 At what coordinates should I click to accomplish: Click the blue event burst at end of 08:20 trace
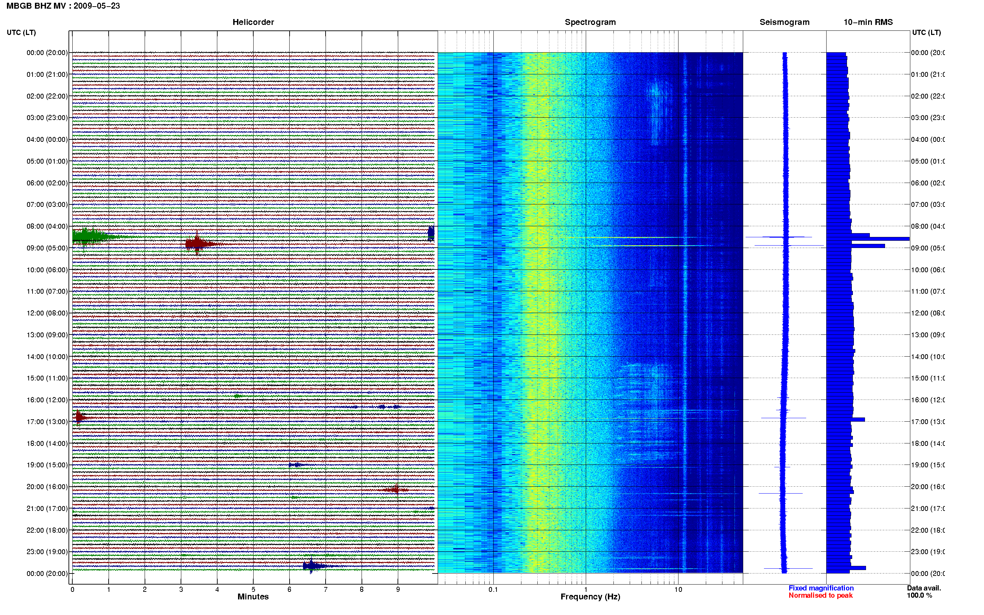point(431,233)
